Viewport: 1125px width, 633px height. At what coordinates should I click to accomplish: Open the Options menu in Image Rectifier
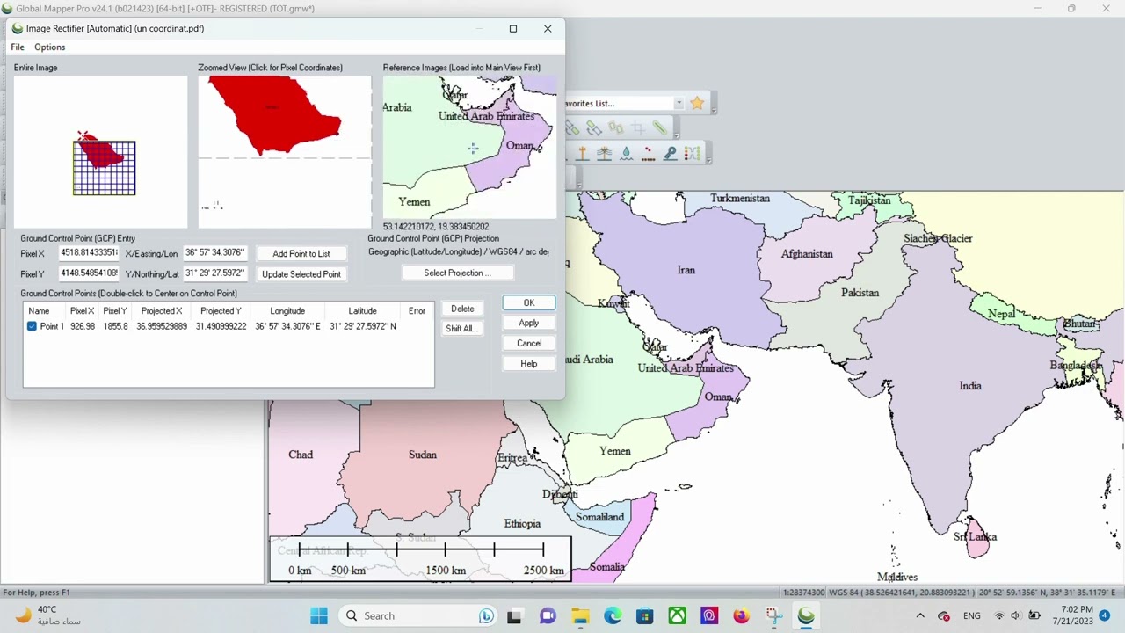49,47
